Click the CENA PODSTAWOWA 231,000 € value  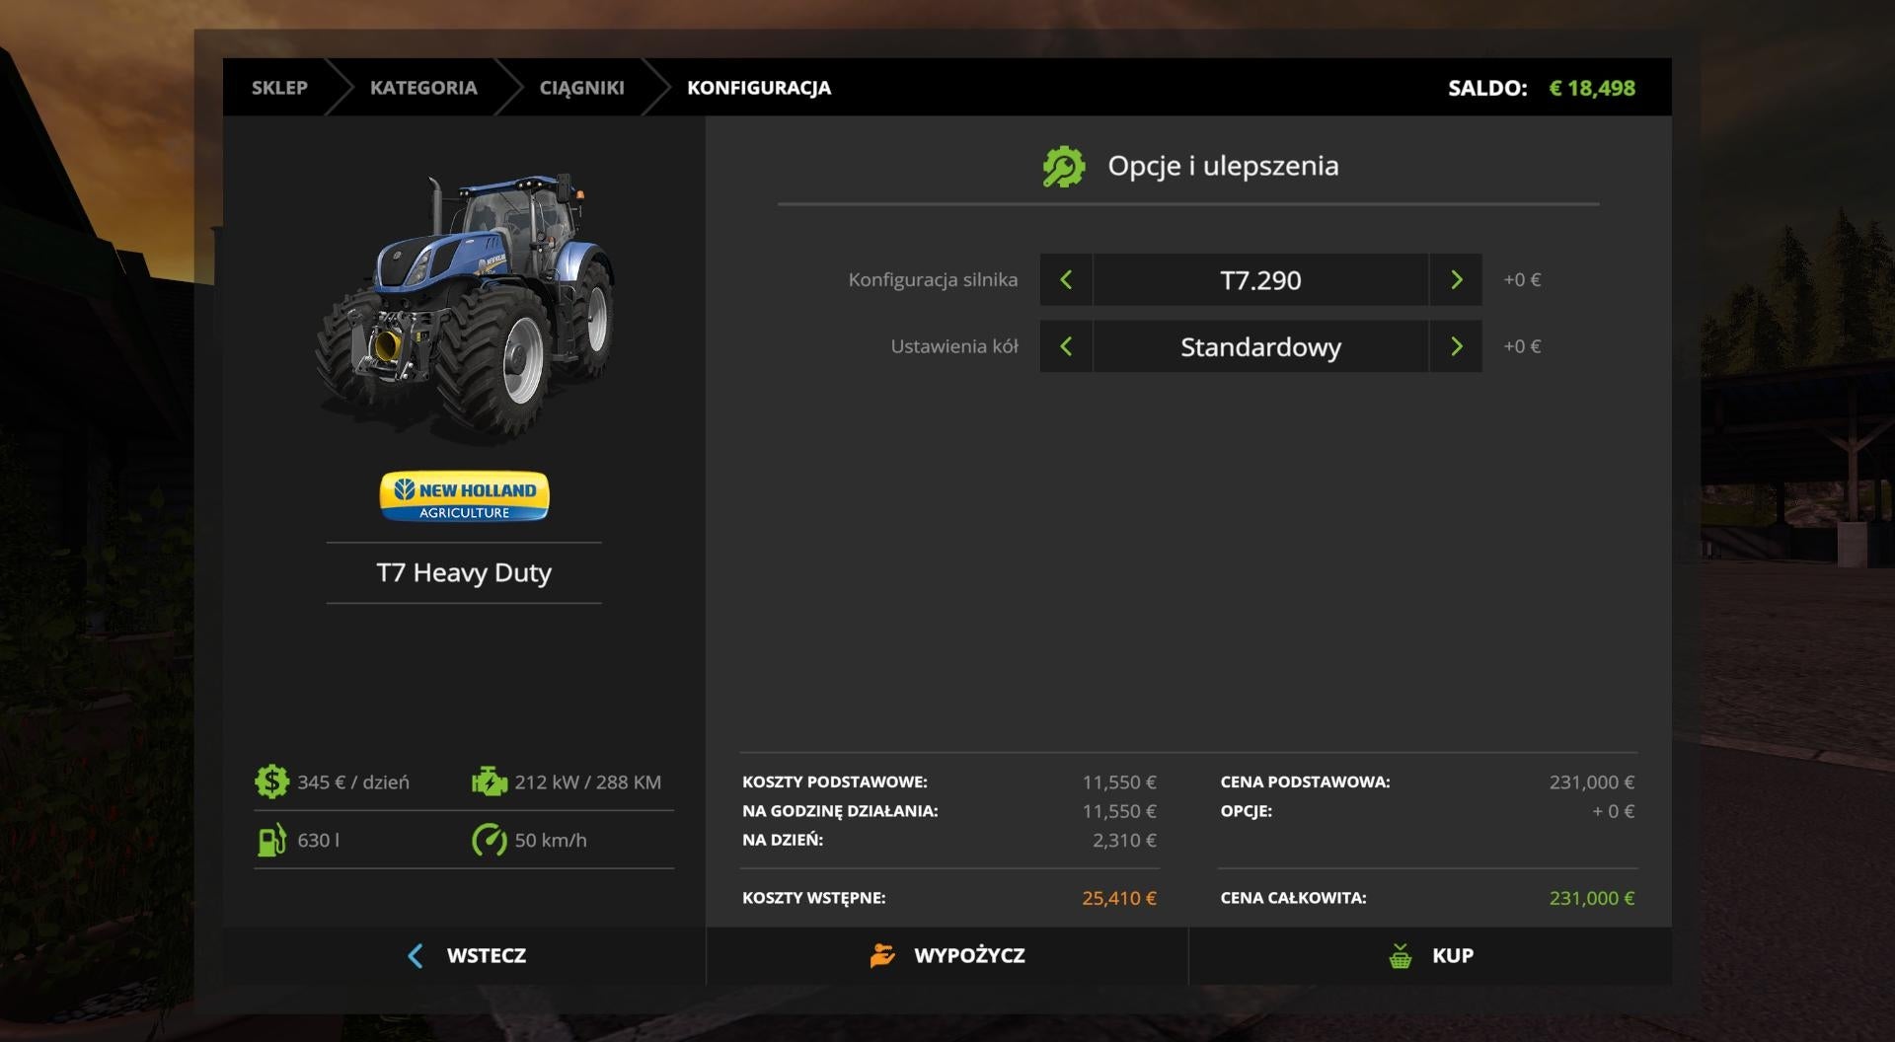click(x=1592, y=781)
